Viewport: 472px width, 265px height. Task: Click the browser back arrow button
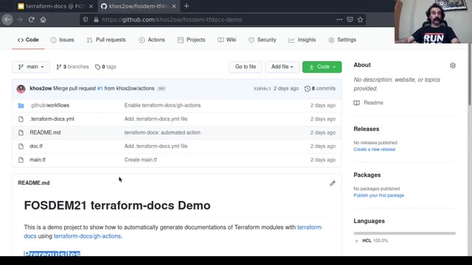(x=7, y=20)
